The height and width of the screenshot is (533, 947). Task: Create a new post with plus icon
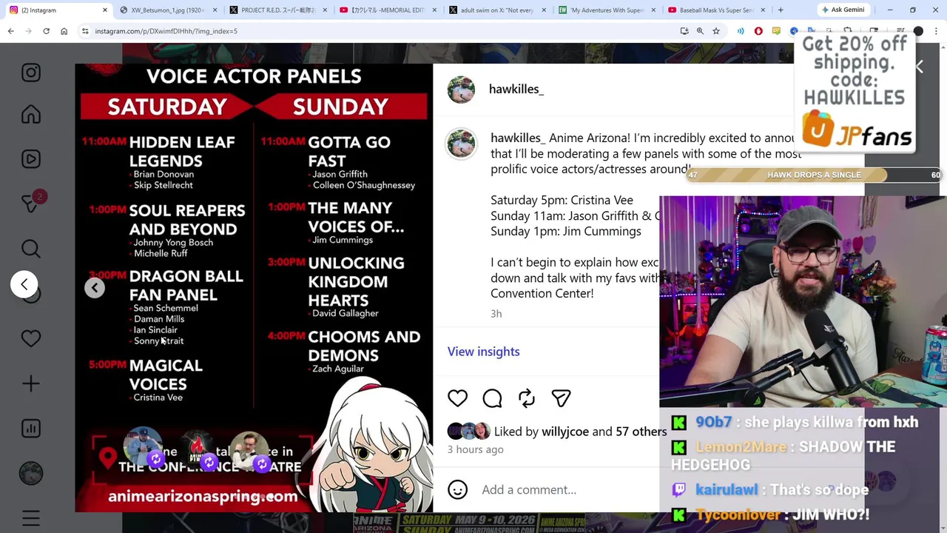(31, 383)
